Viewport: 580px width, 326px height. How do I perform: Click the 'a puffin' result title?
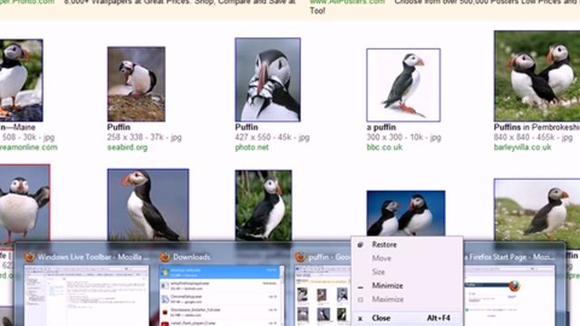tap(381, 127)
